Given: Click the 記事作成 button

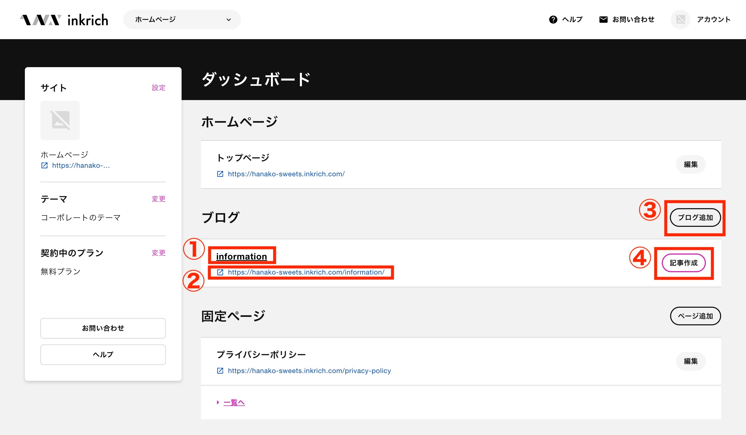Looking at the screenshot, I should coord(684,263).
